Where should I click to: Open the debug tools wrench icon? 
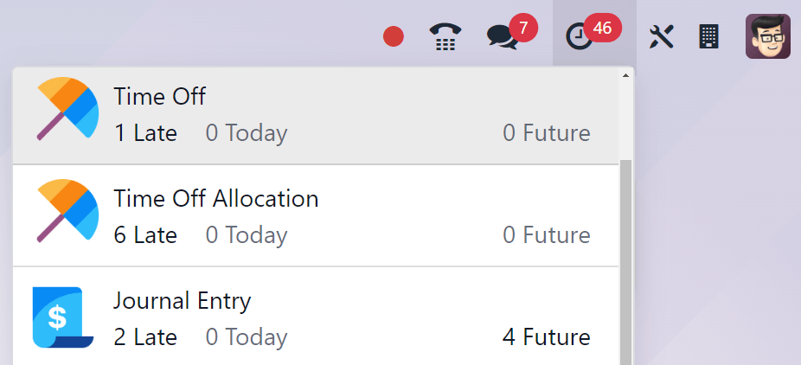tap(662, 36)
